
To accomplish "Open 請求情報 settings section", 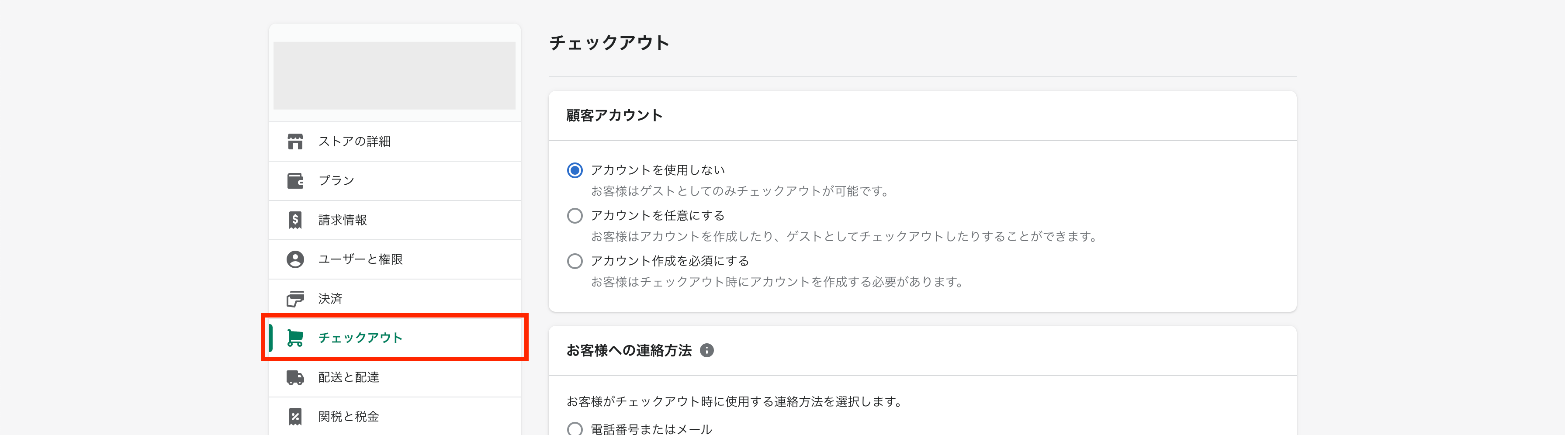I will pyautogui.click(x=395, y=220).
